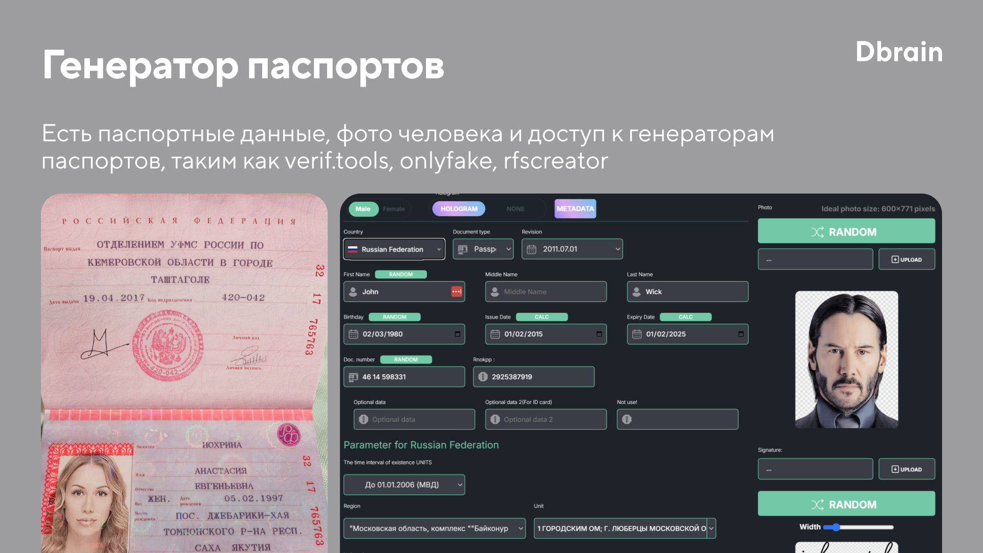Image resolution: width=983 pixels, height=553 pixels.
Task: Click the red ellipsis icon in First Name field
Action: tap(456, 291)
